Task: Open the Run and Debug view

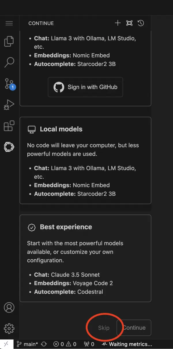Action: coord(9,105)
